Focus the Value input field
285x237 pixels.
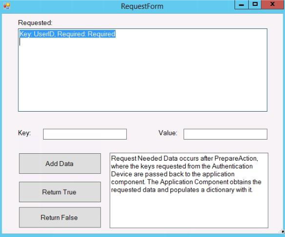(x=226, y=134)
